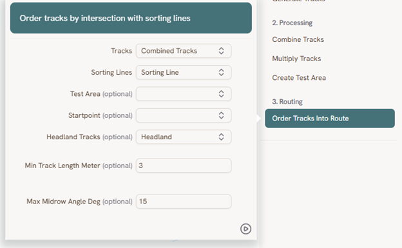Run the order tracks process play icon
The image size is (402, 248).
pyautogui.click(x=245, y=229)
